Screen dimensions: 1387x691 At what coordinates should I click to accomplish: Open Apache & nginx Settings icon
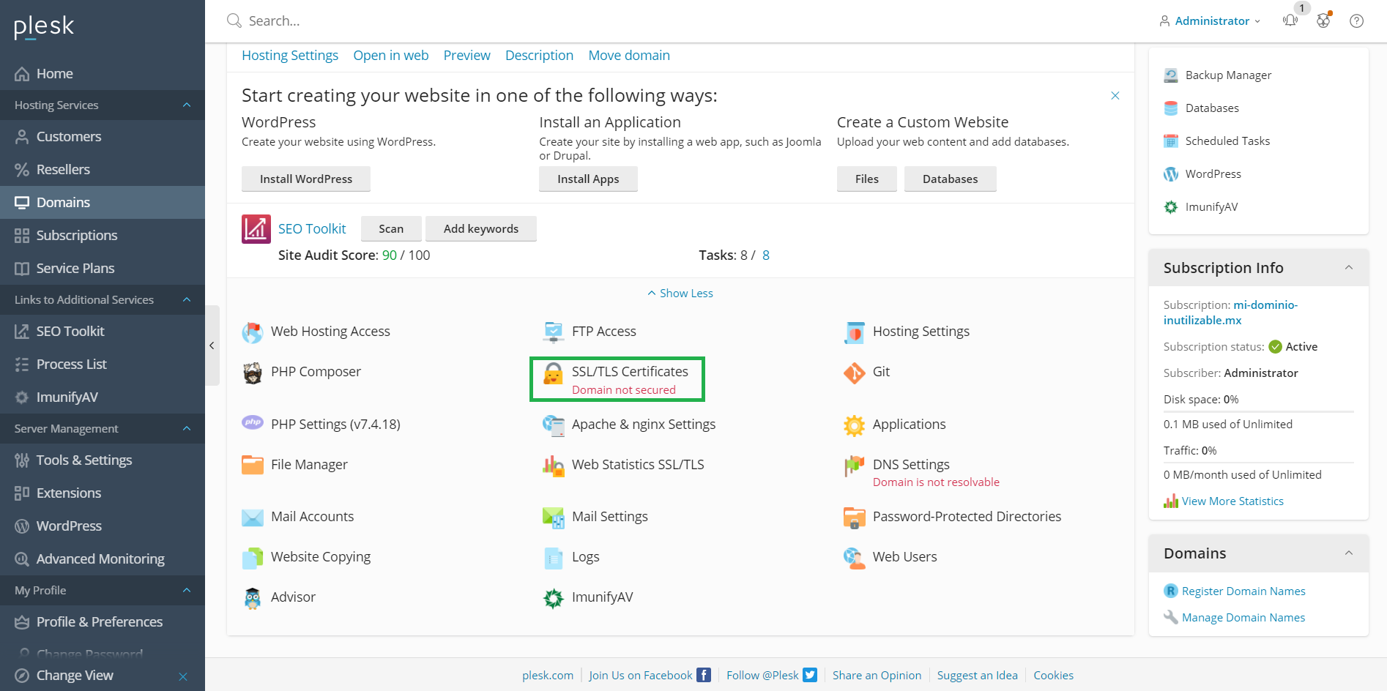click(x=554, y=425)
